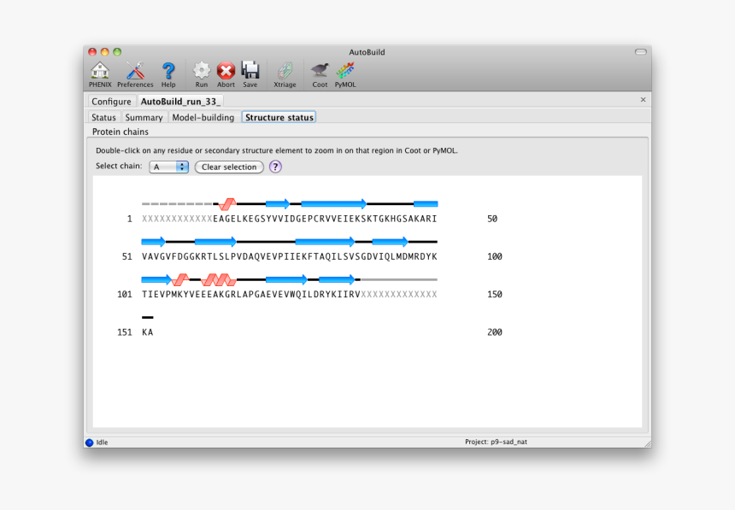
Task: Close the tab with the small x
Action: [643, 100]
